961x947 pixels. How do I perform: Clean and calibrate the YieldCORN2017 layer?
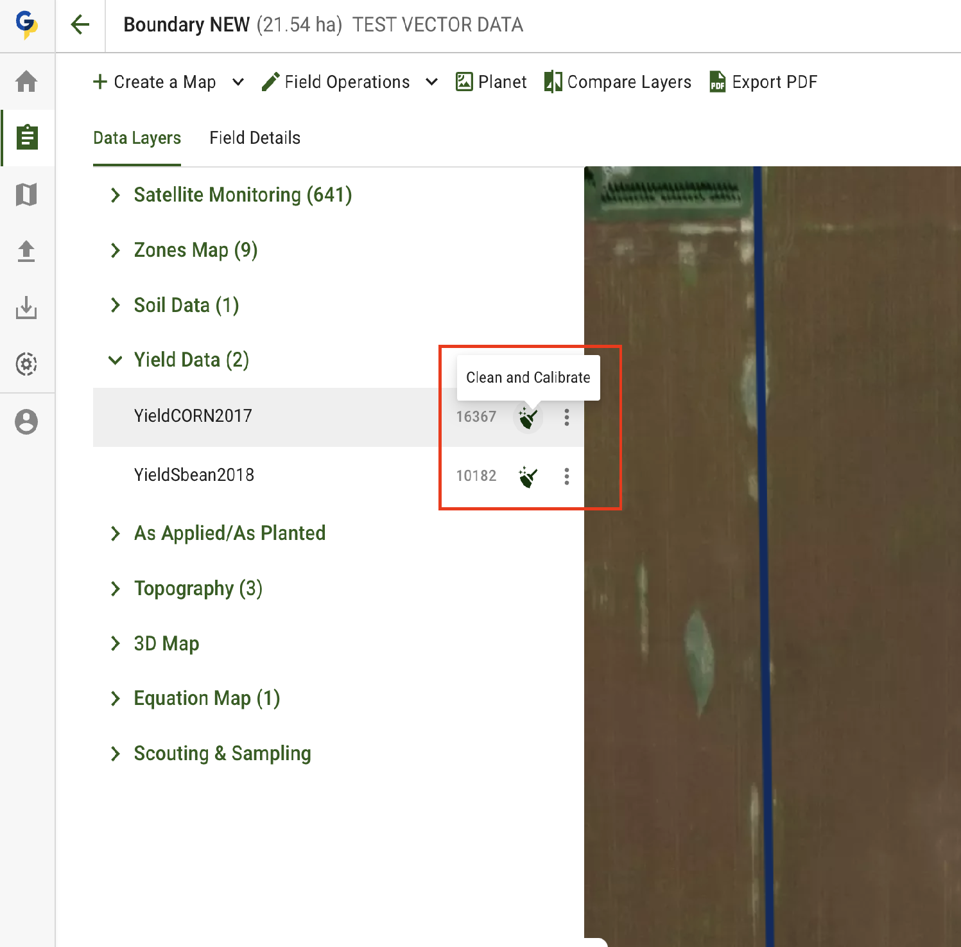528,417
